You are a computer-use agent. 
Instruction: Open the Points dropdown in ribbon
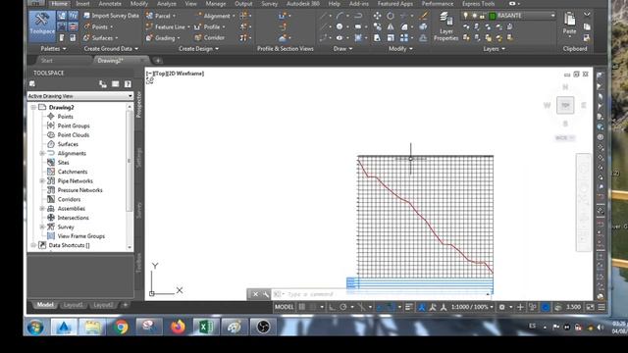coord(112,26)
